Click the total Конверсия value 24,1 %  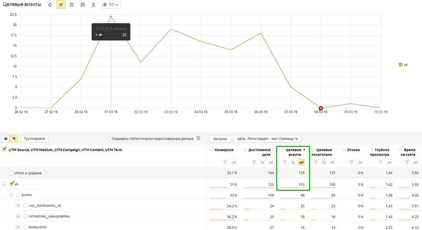tap(232, 173)
